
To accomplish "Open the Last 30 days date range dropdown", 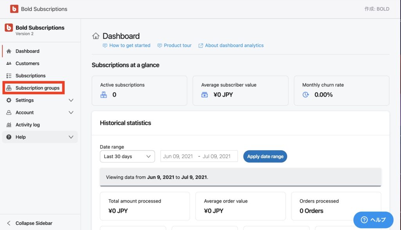I will pos(127,157).
